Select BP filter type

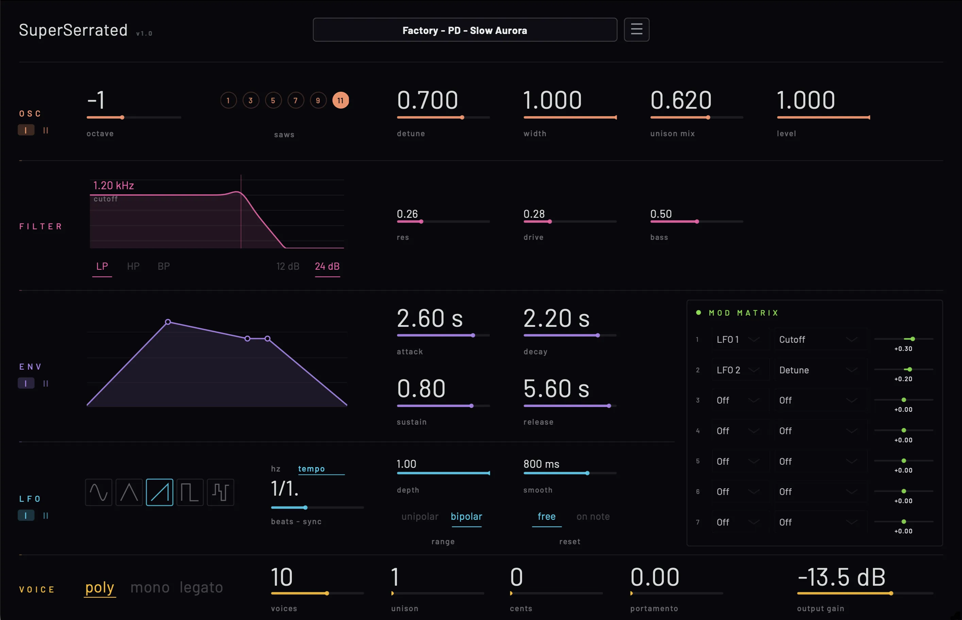164,266
